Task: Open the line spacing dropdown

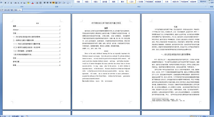Action: tap(60, 3)
